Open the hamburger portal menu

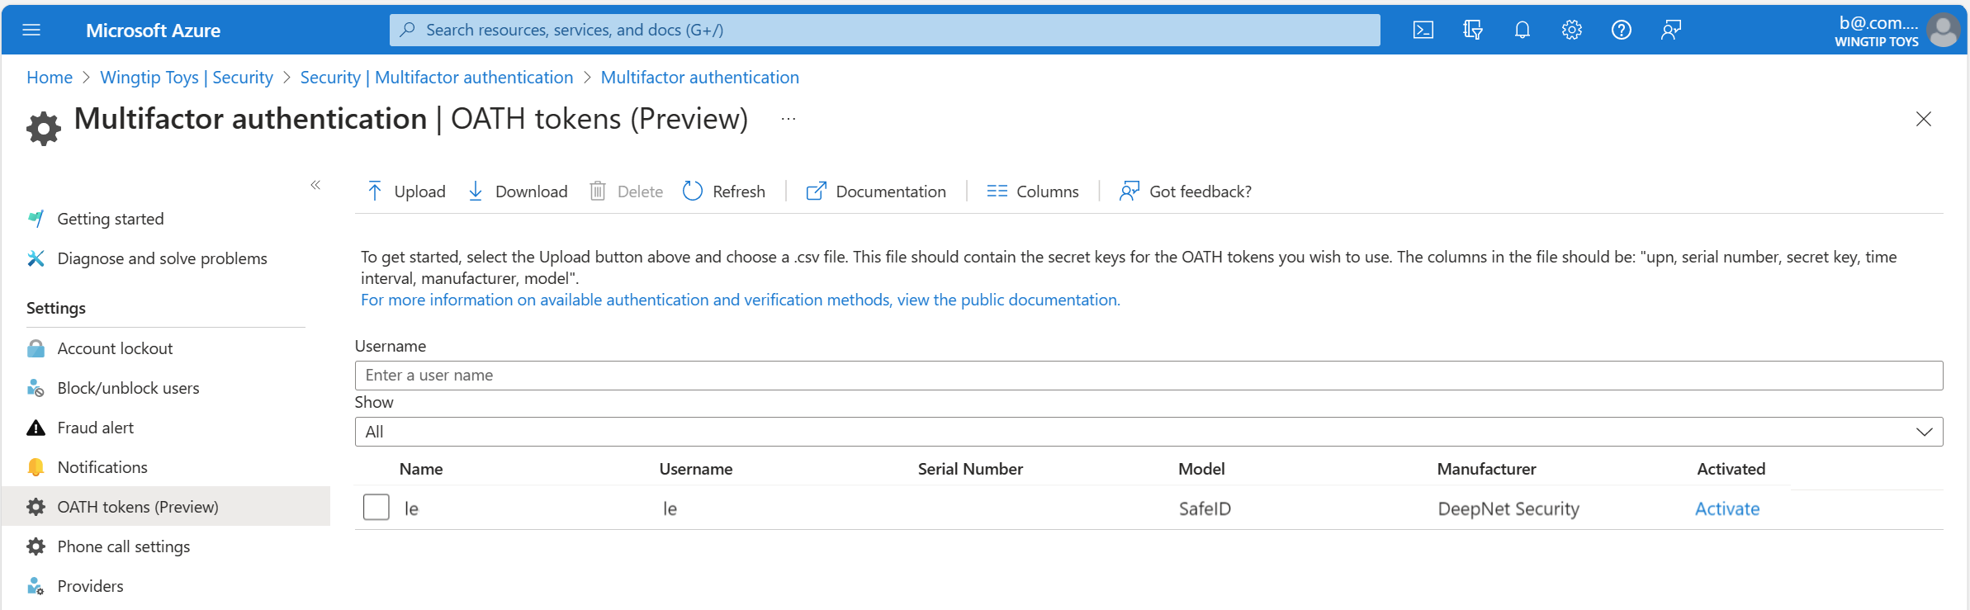(x=31, y=31)
